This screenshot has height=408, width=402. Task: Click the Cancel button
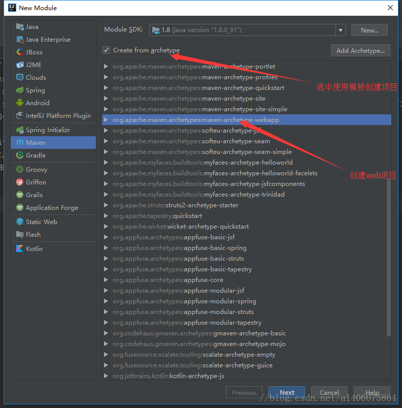point(329,392)
